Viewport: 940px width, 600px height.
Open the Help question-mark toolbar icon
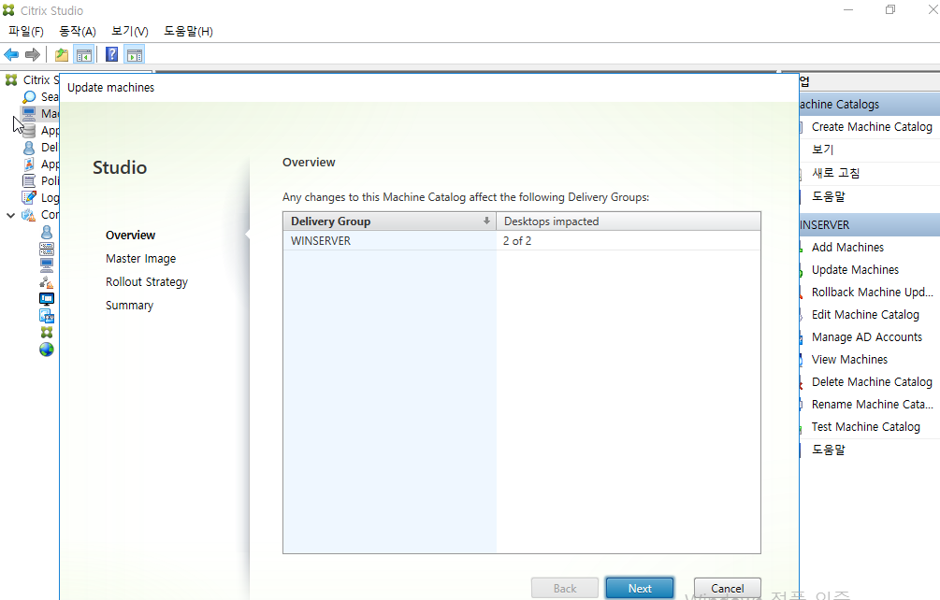[111, 54]
